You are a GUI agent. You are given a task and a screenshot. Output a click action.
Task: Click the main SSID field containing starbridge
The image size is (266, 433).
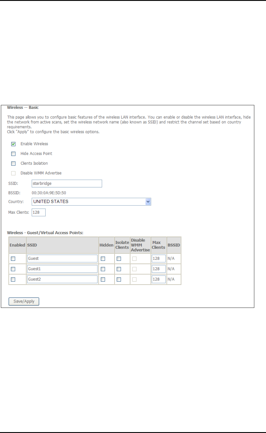pyautogui.click(x=67, y=183)
